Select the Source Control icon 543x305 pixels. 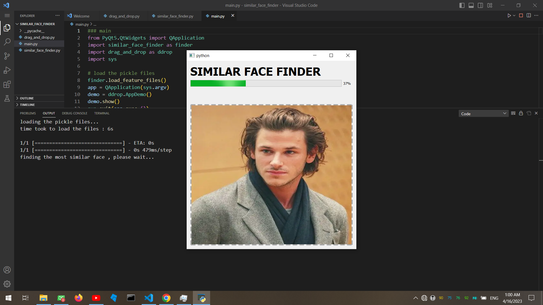[7, 56]
